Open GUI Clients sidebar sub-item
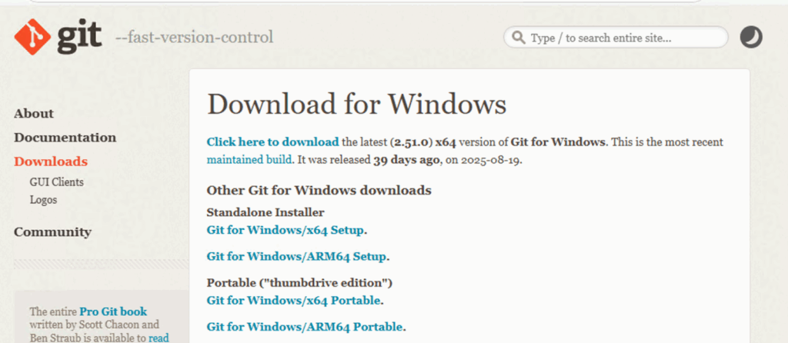This screenshot has width=788, height=343. coord(57,182)
